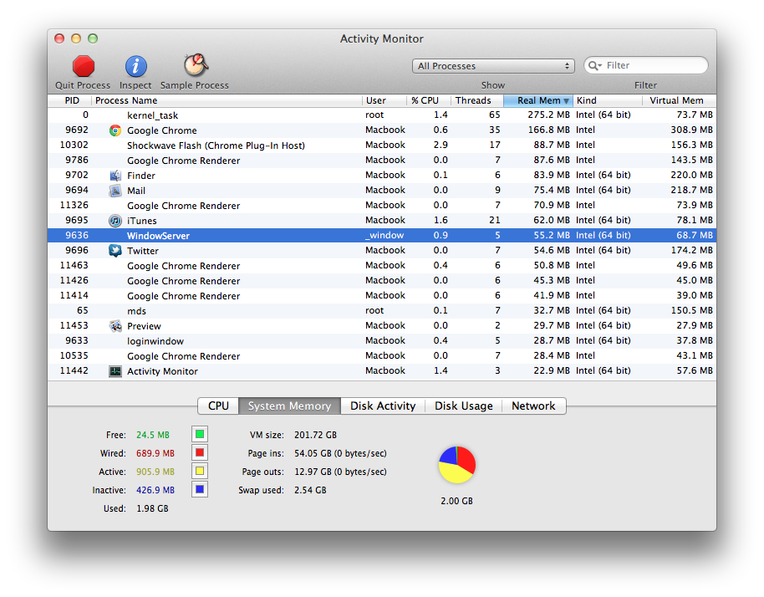Select the mds process row
Image resolution: width=764 pixels, height=597 pixels.
[382, 311]
